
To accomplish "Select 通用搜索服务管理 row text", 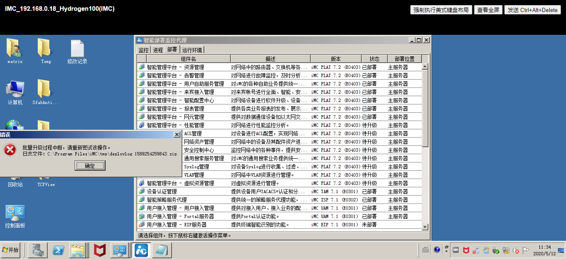I will point(204,158).
